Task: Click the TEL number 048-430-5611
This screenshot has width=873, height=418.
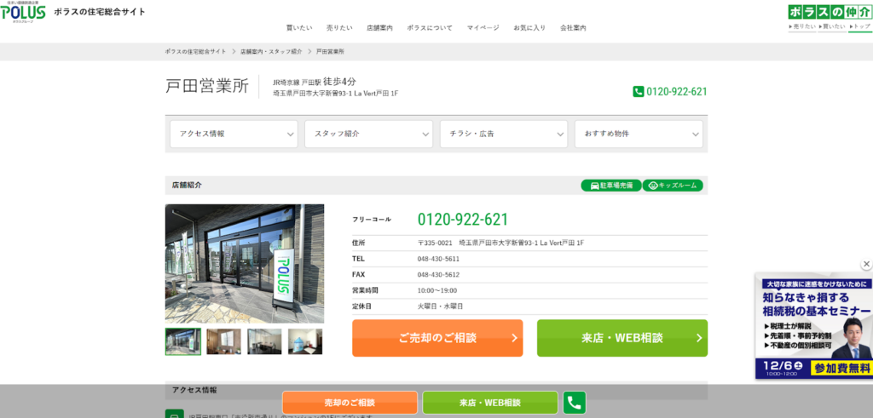Action: coord(438,259)
